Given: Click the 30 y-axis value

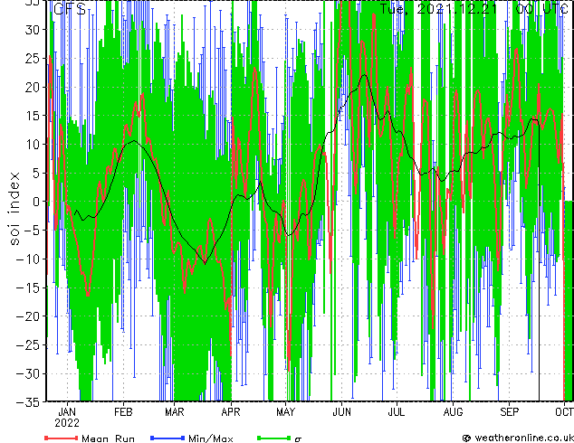Looking at the screenshot, I should (x=32, y=30).
